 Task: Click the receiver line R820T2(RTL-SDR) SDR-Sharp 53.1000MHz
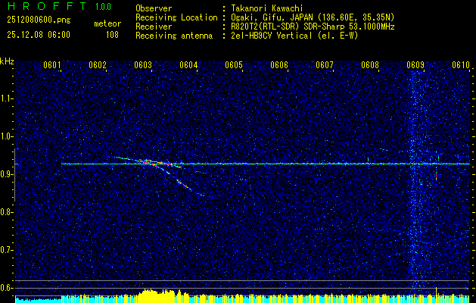point(313,27)
